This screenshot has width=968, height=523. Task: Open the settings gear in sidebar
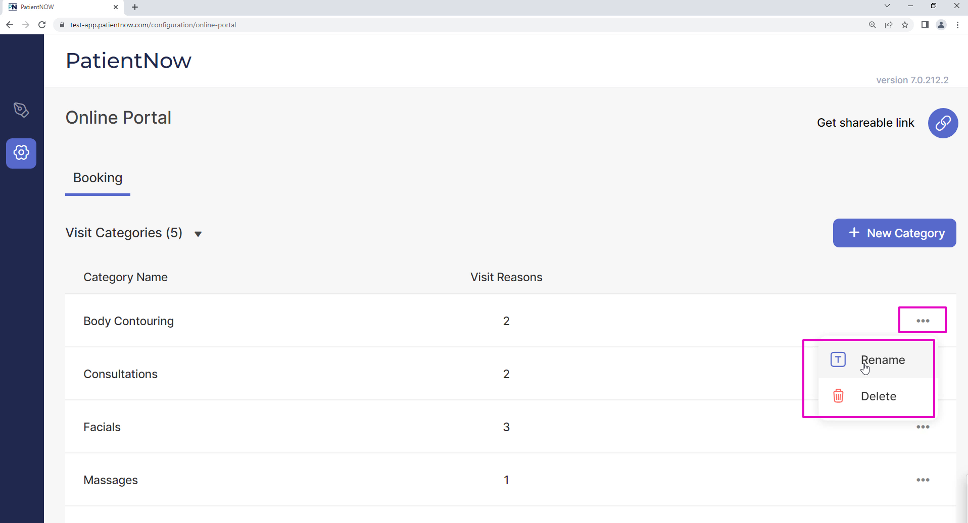[x=21, y=153]
